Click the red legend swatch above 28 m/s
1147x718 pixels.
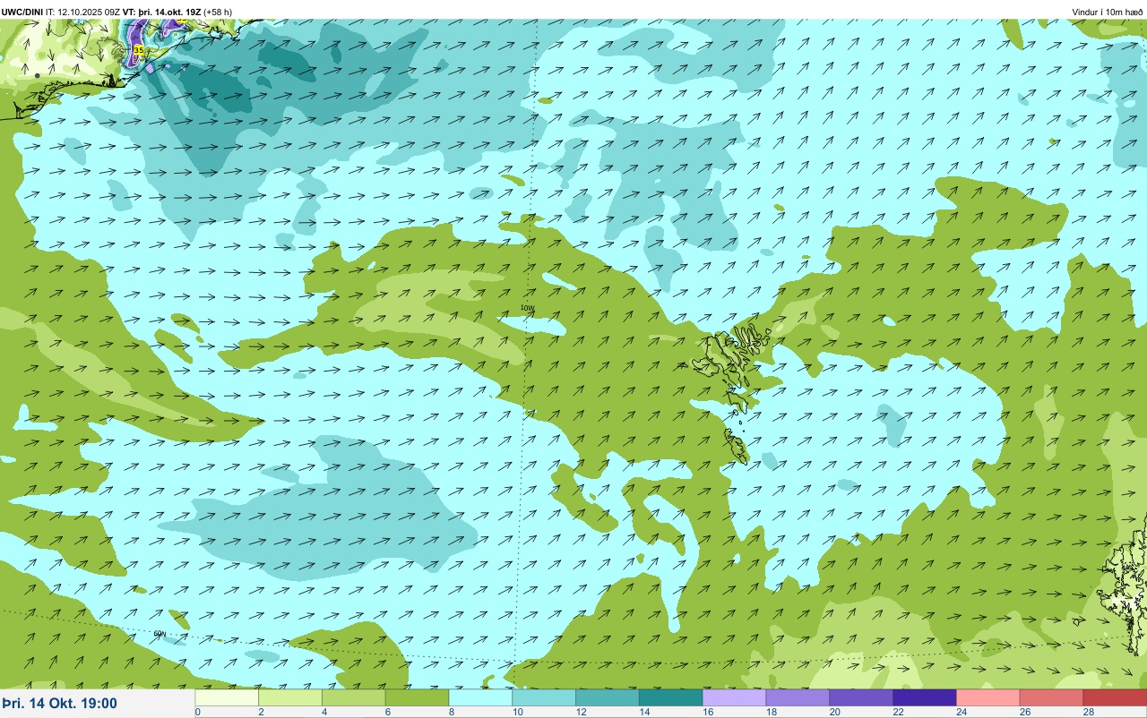point(1115,697)
